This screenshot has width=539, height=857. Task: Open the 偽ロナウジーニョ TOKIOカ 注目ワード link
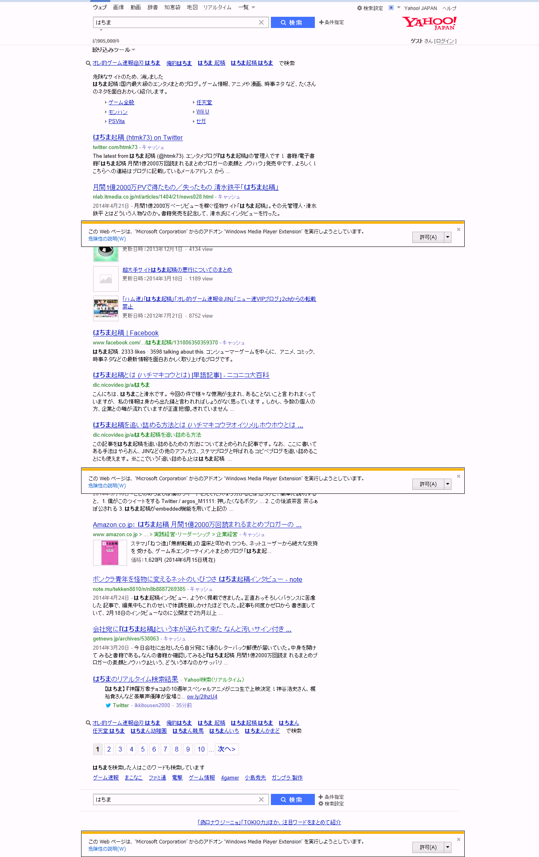click(x=270, y=822)
